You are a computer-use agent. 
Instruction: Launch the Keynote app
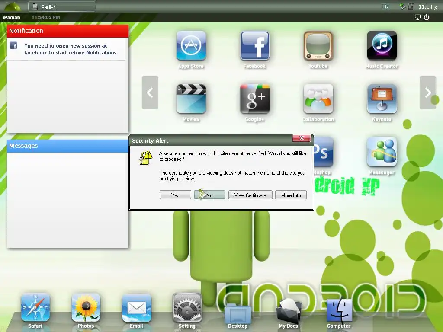[x=382, y=99]
